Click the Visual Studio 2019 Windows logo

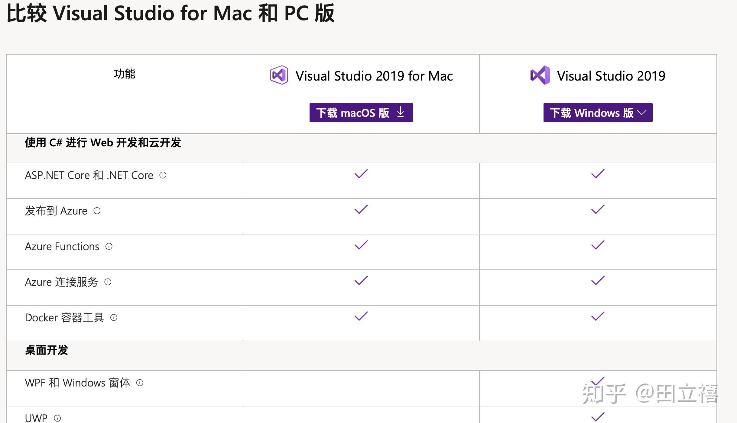coord(540,75)
